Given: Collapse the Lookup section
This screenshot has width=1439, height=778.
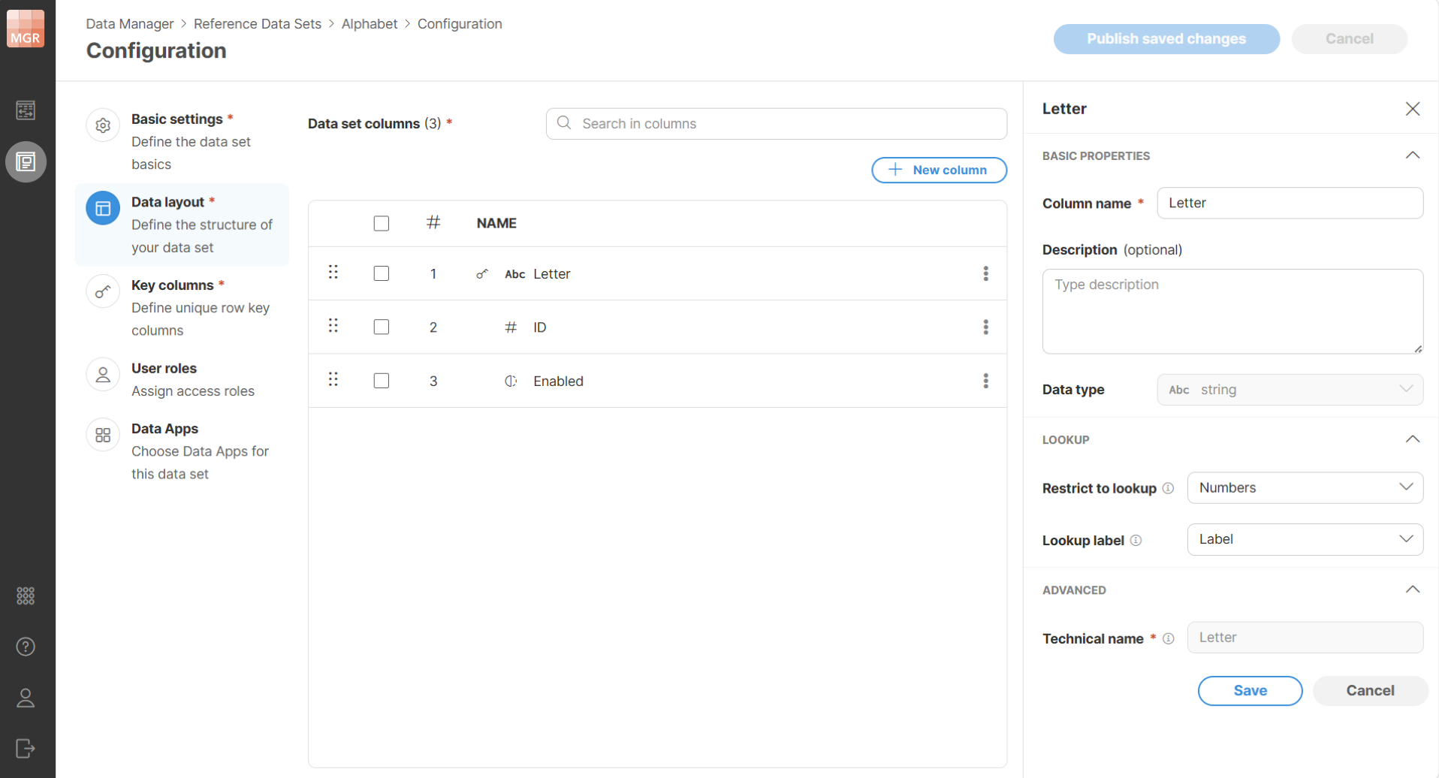Looking at the screenshot, I should 1412,439.
